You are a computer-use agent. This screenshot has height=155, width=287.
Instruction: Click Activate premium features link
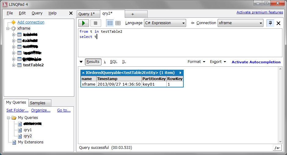coord(259,12)
